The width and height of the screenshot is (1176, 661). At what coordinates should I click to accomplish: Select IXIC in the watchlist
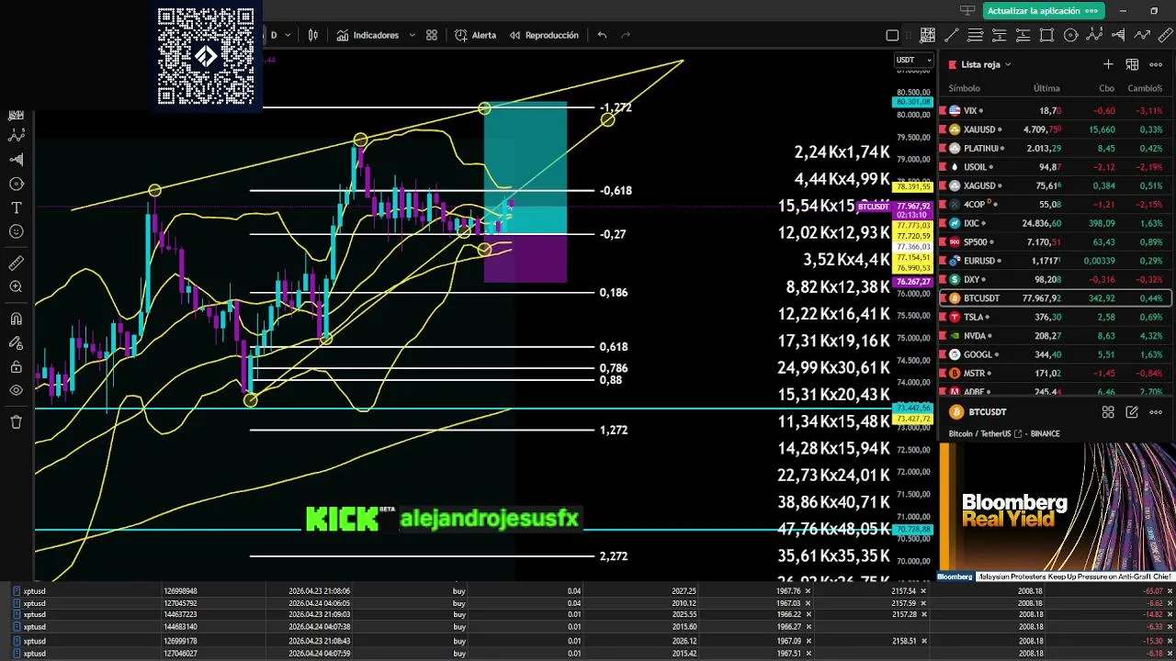pyautogui.click(x=1056, y=223)
